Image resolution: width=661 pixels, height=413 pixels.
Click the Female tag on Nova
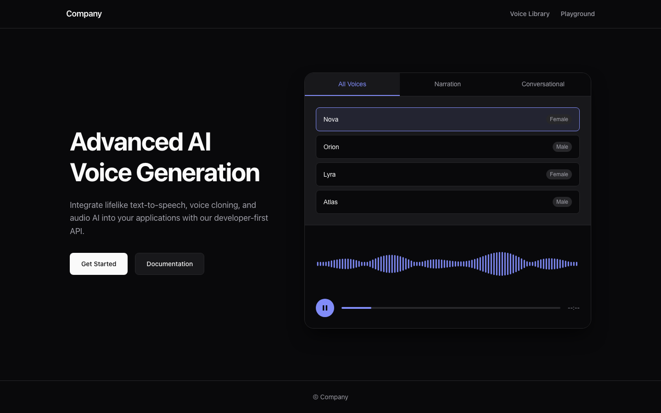coord(559,119)
